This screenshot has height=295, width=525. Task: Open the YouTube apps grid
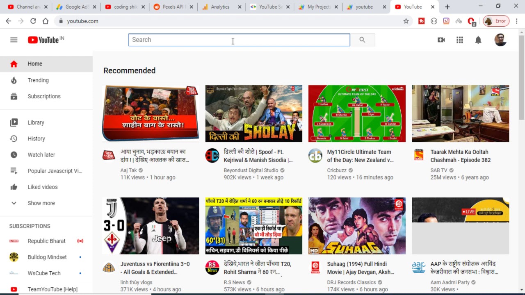459,40
